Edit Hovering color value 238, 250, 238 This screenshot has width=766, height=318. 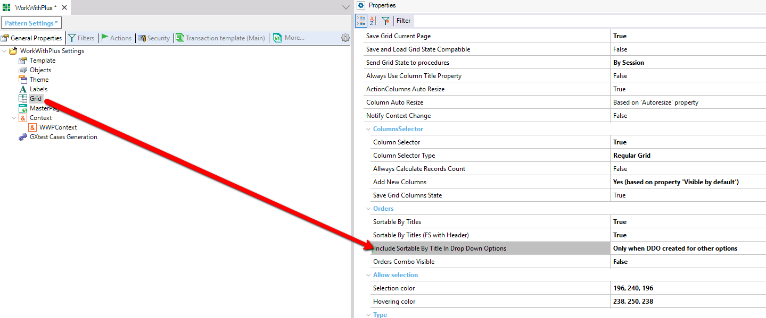coord(688,302)
